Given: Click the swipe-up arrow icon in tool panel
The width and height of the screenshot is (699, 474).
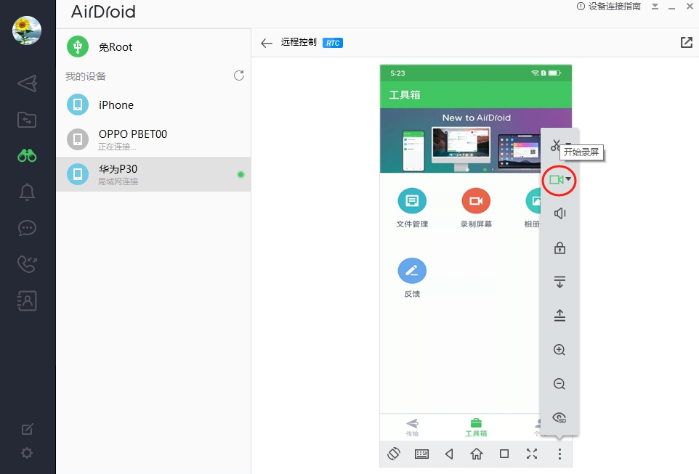Looking at the screenshot, I should 560,316.
